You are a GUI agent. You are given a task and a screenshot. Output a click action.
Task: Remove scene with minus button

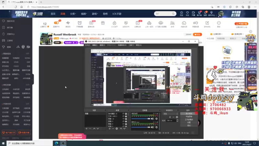[90, 128]
